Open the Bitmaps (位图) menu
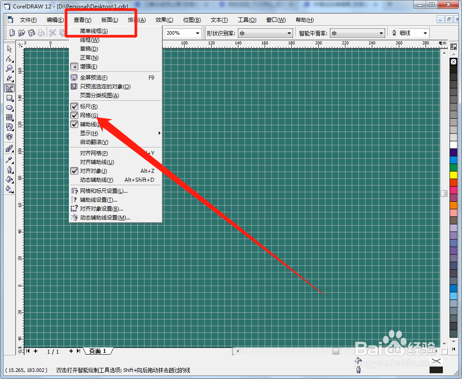 (x=192, y=20)
